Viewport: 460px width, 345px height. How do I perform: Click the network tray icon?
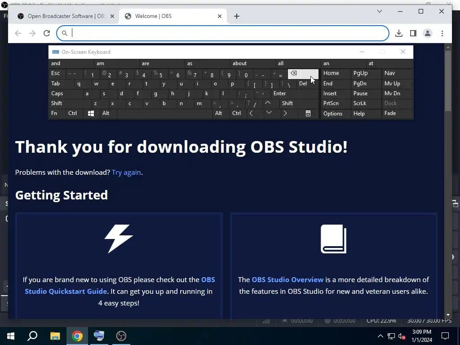(391, 336)
